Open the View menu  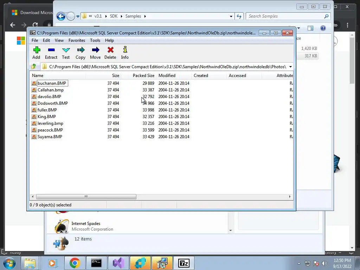pyautogui.click(x=59, y=40)
